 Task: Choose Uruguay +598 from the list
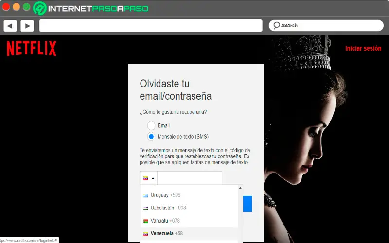[x=189, y=195]
